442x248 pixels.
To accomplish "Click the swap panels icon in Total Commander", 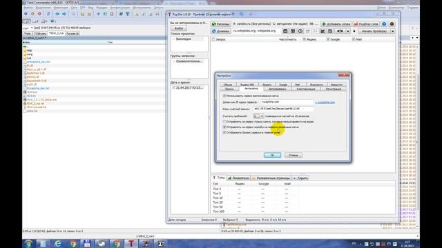I will point(48,14).
